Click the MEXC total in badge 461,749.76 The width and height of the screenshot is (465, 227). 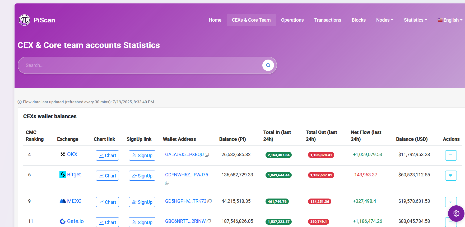click(277, 201)
